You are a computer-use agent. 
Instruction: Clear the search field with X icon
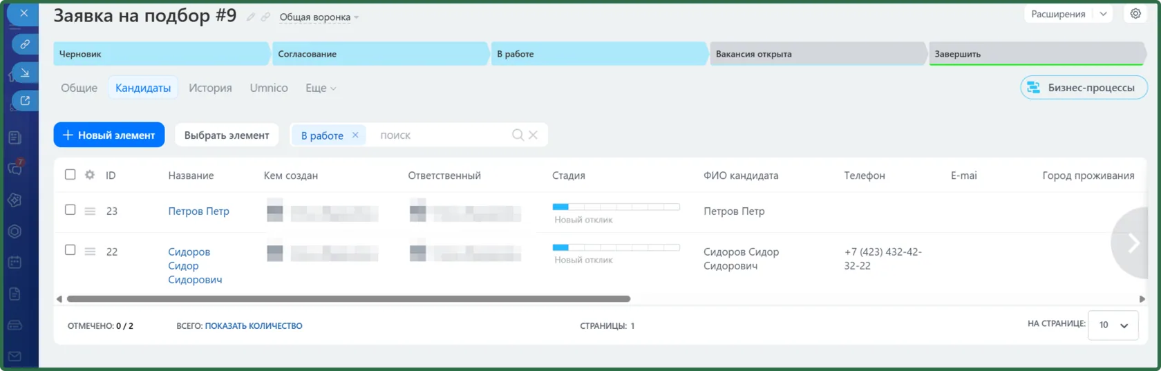tap(533, 135)
